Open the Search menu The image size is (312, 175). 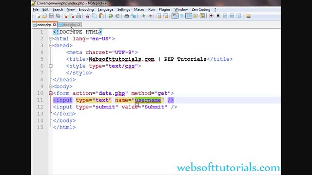(58, 10)
